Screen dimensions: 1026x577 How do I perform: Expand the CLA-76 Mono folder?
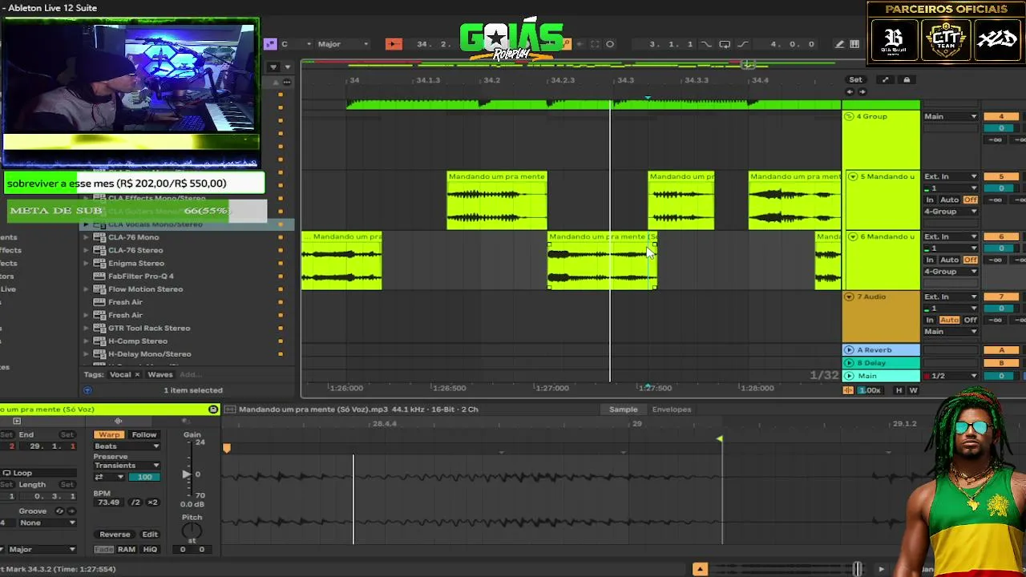click(87, 237)
